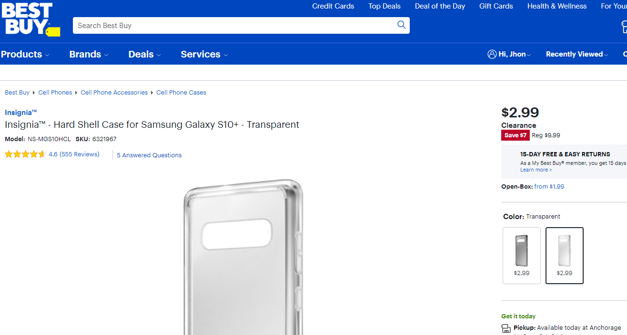Go to Top Deals
This screenshot has height=335, width=627.
pos(384,6)
